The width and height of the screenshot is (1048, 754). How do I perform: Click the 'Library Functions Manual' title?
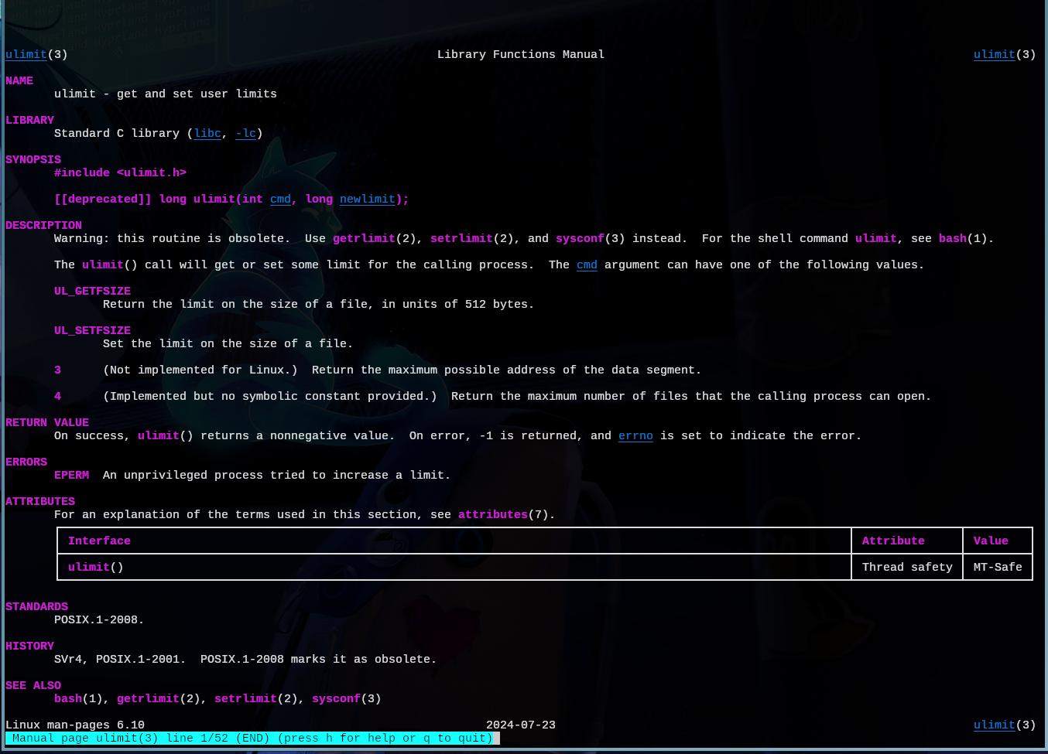click(x=521, y=55)
